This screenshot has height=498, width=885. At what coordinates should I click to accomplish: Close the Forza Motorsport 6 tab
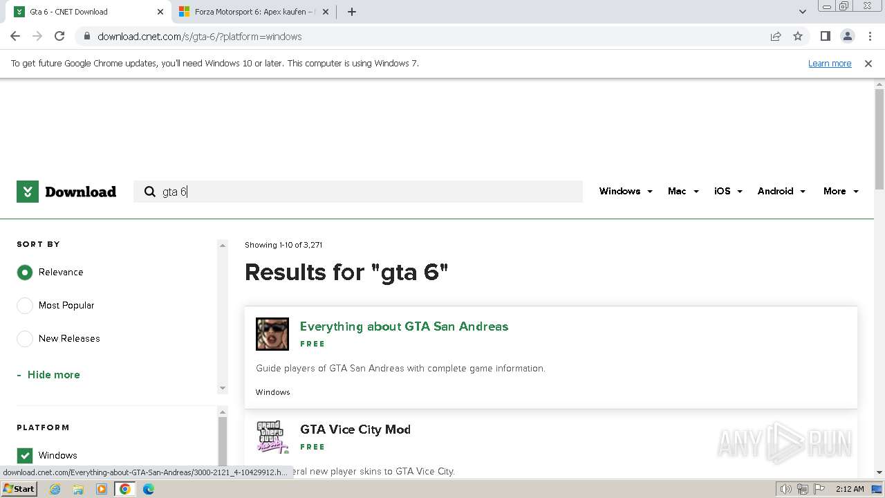coord(326,12)
